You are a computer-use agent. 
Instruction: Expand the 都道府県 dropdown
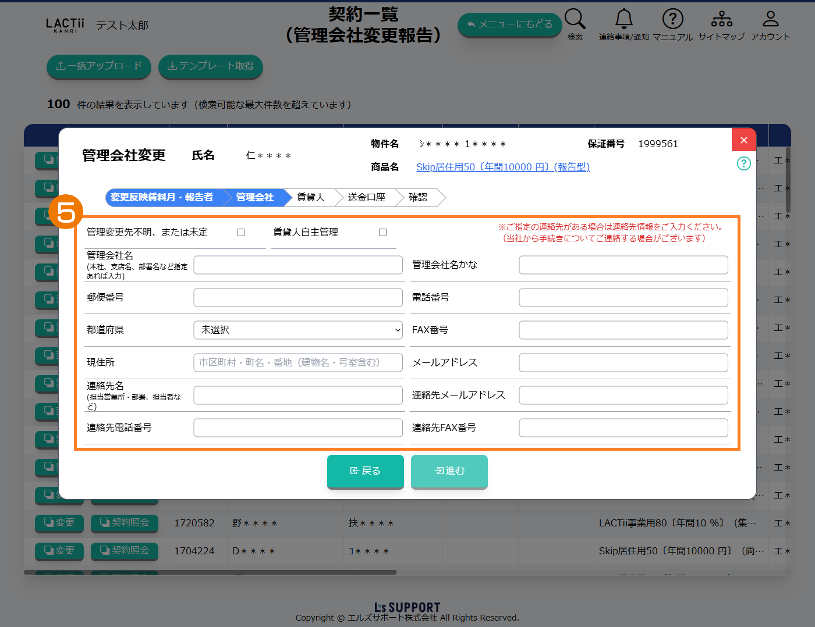click(298, 330)
